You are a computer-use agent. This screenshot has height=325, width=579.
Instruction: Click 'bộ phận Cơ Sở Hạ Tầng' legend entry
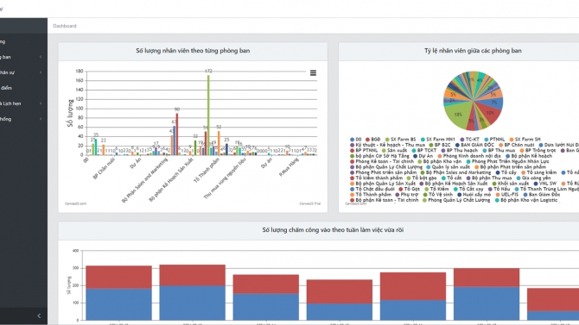click(379, 156)
